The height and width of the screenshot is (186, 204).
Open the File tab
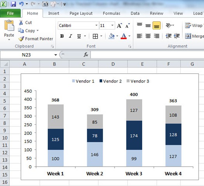click(x=10, y=13)
